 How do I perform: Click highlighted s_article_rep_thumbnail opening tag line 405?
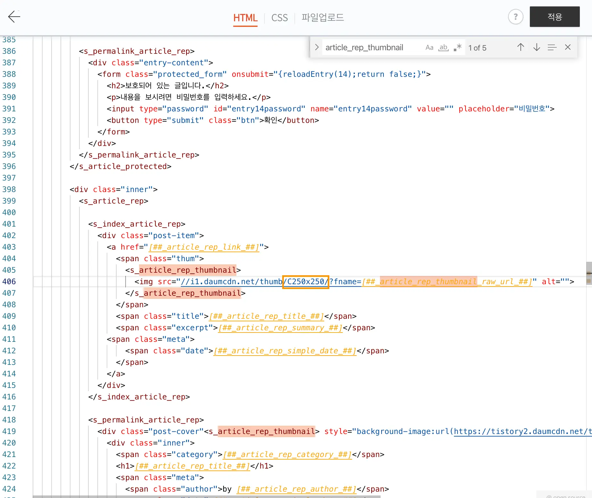tap(183, 270)
